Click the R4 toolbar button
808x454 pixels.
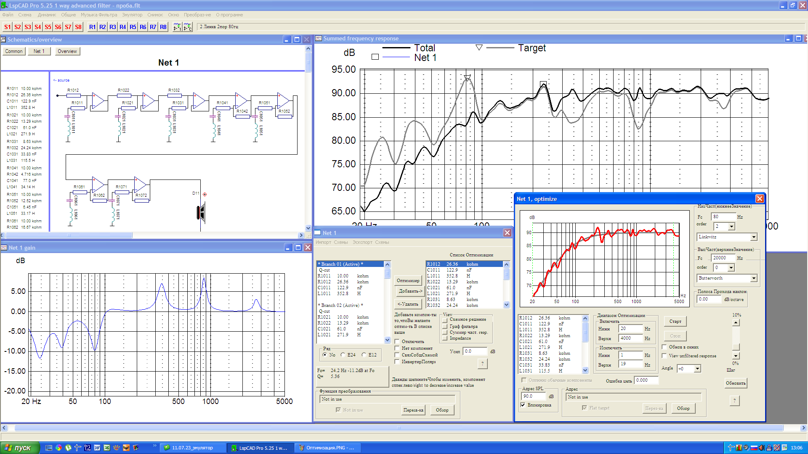pos(123,27)
